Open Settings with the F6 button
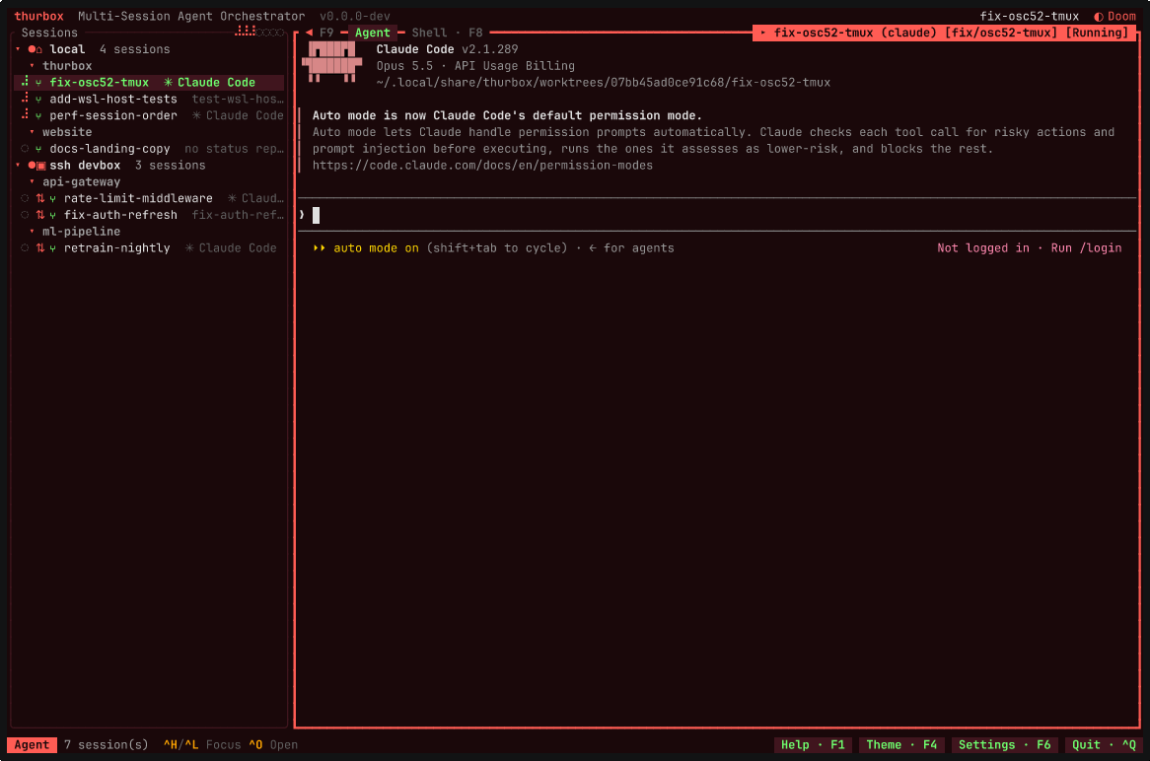 (1004, 745)
